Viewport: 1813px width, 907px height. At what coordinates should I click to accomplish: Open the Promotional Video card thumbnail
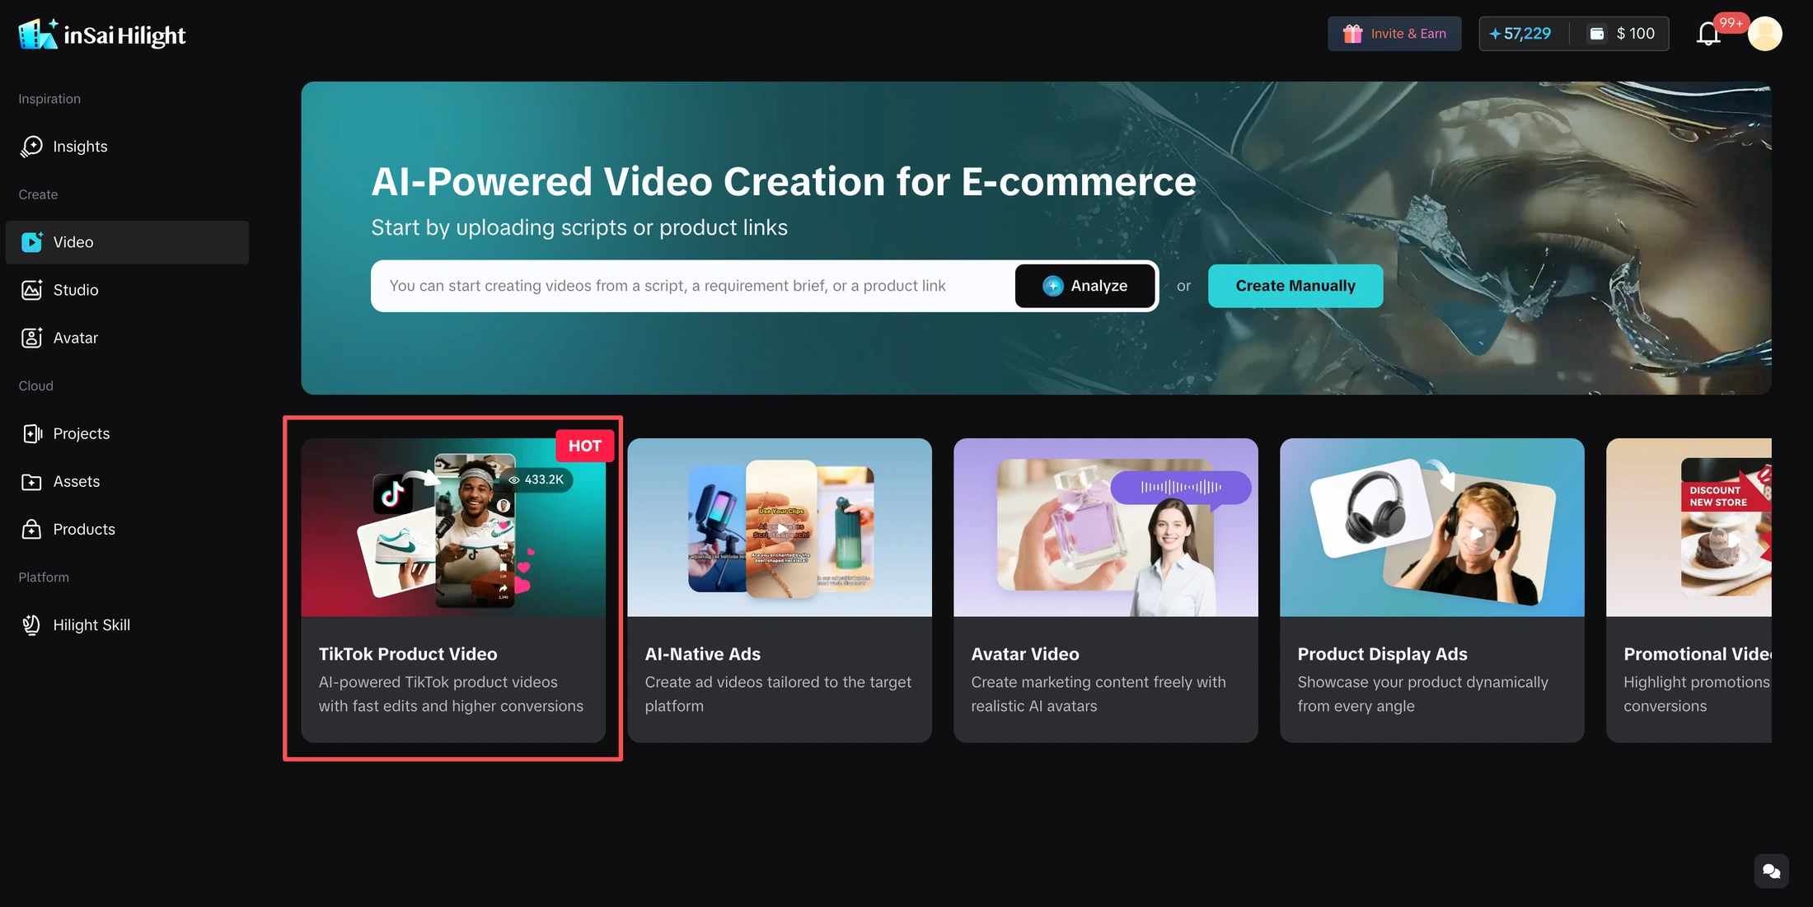click(x=1689, y=527)
